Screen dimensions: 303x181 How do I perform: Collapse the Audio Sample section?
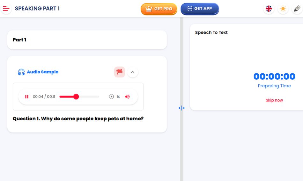tap(133, 72)
